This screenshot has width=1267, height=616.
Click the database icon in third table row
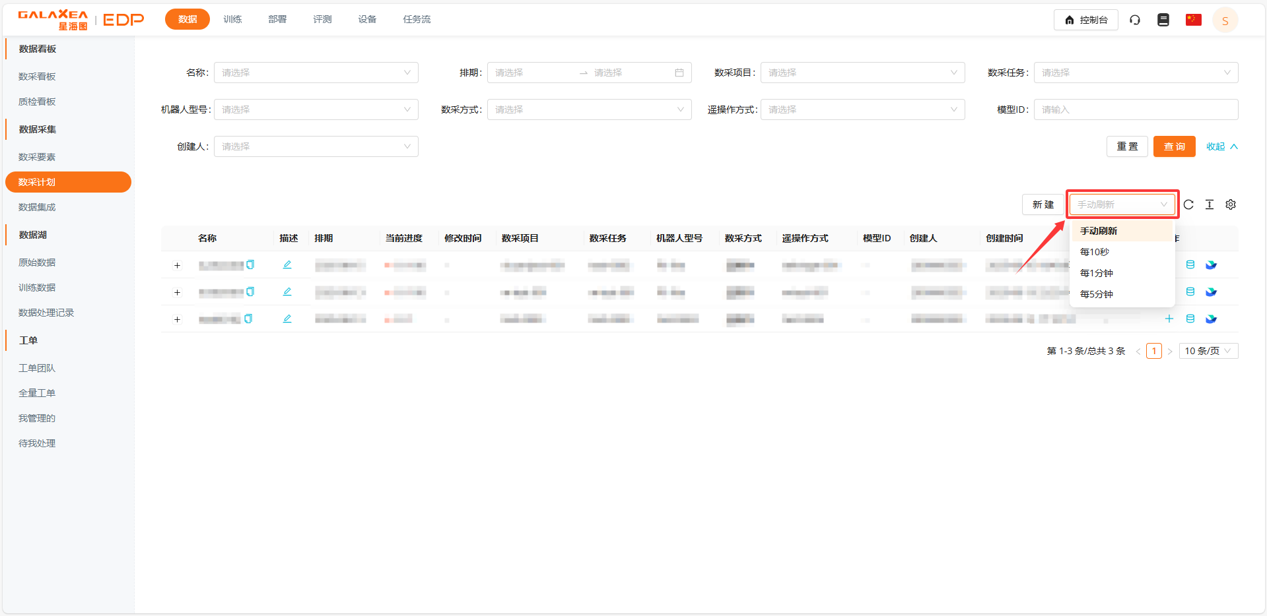click(x=1190, y=319)
